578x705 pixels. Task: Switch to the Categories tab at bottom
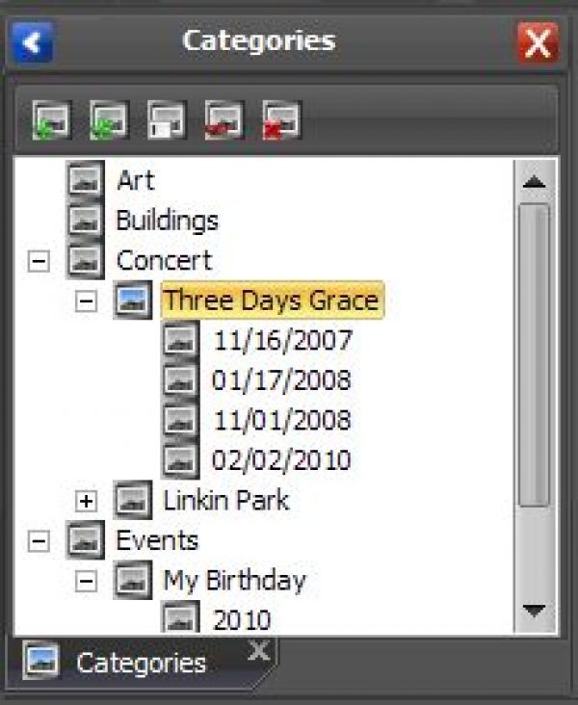tap(141, 663)
